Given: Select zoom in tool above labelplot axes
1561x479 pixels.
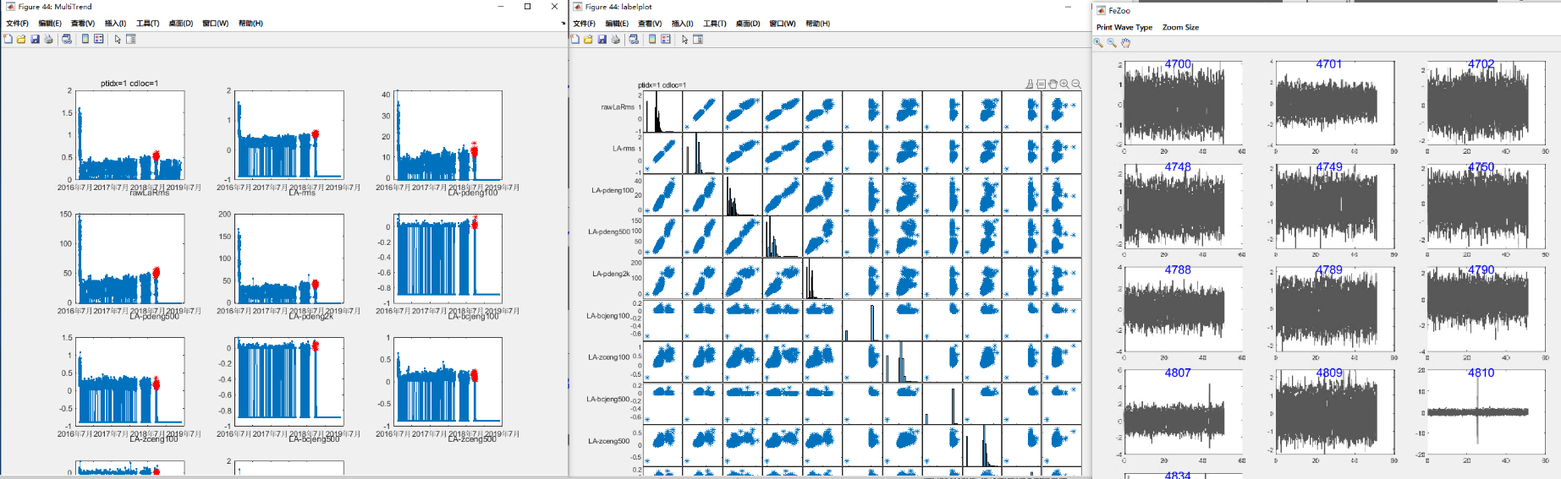Looking at the screenshot, I should (x=1064, y=84).
